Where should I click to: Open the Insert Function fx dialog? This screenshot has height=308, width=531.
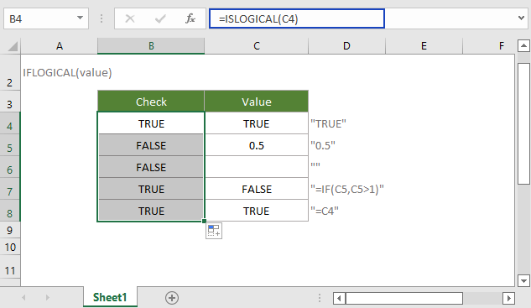[x=190, y=18]
